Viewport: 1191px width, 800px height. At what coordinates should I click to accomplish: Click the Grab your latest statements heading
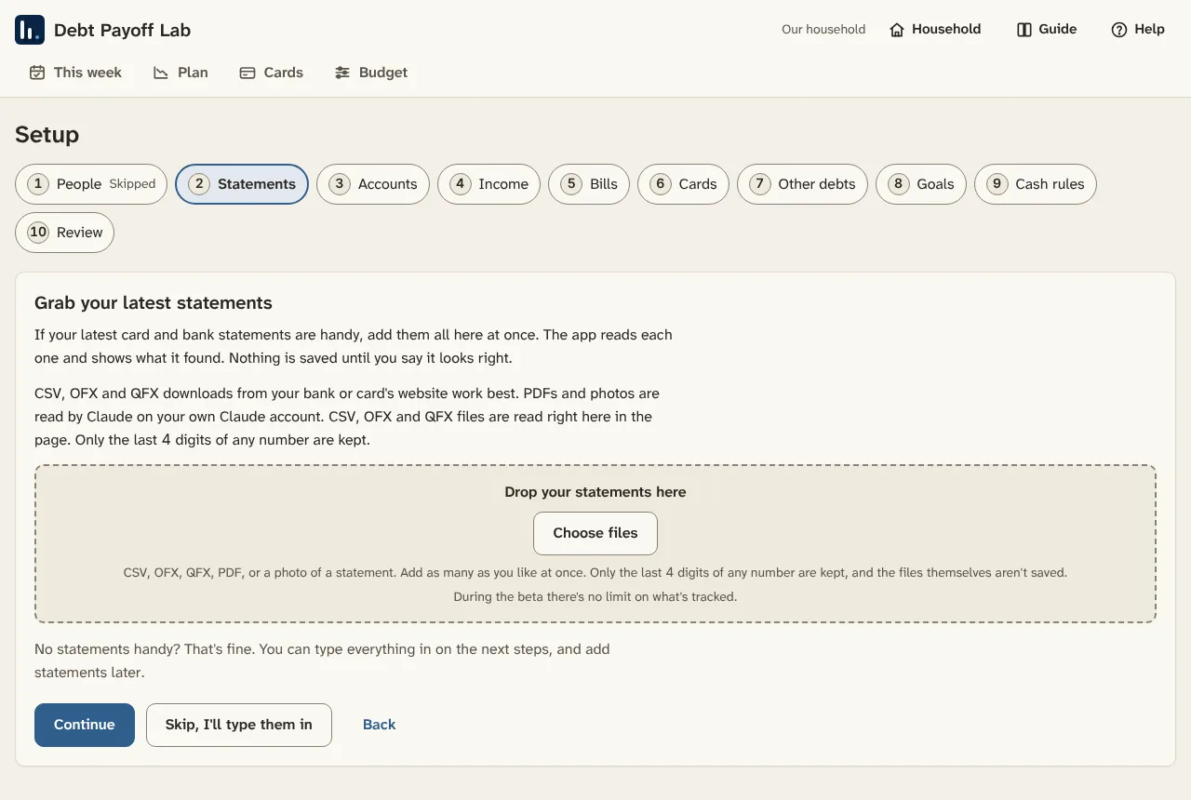154,303
